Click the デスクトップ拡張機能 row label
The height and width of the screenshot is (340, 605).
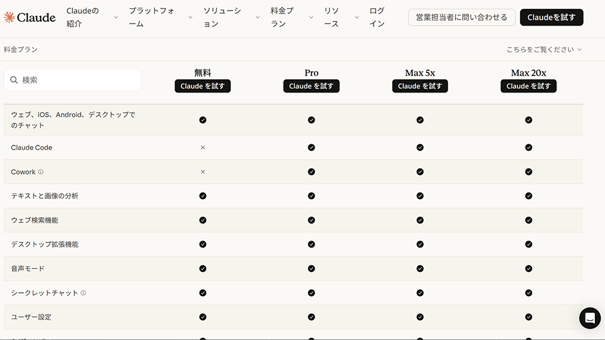pos(44,244)
